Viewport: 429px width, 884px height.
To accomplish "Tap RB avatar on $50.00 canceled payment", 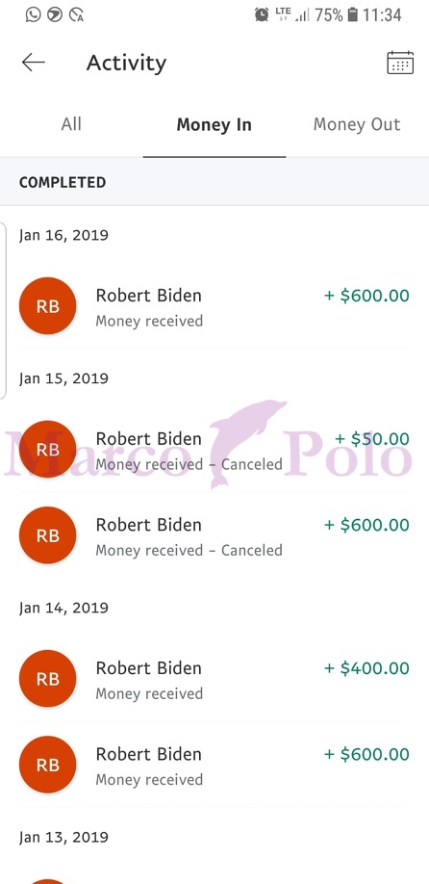I will pos(48,450).
